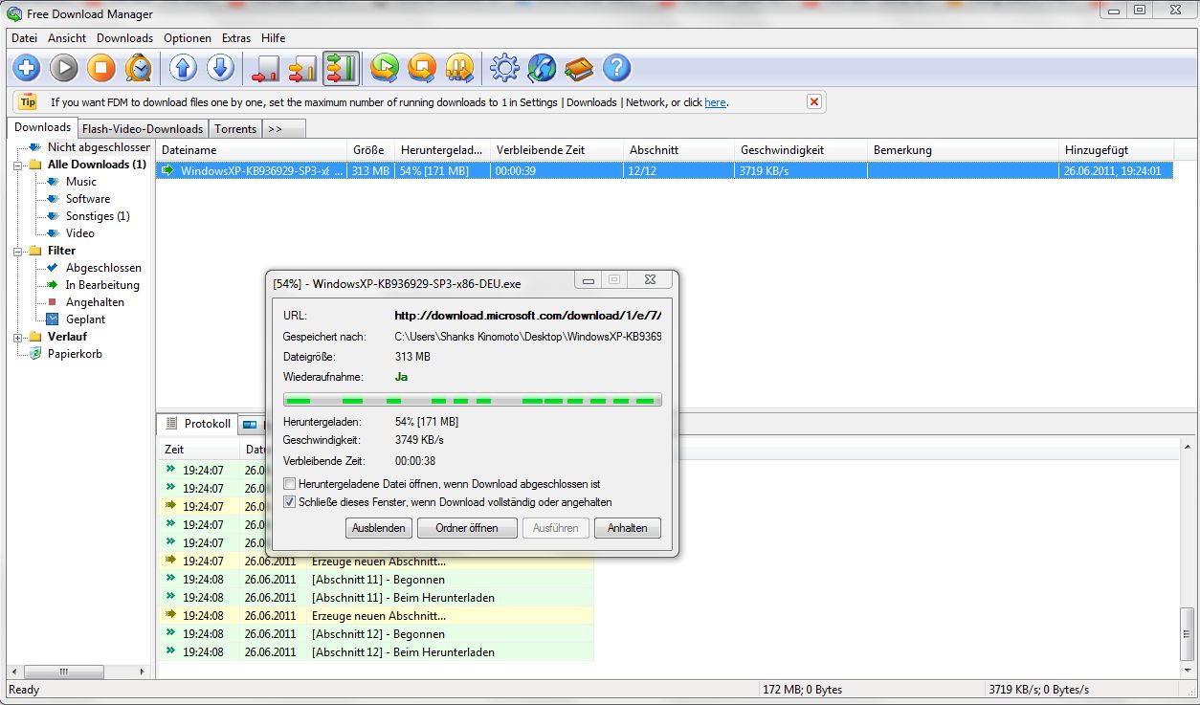Open the Hilfe menu
This screenshot has height=705, width=1200.
(273, 38)
